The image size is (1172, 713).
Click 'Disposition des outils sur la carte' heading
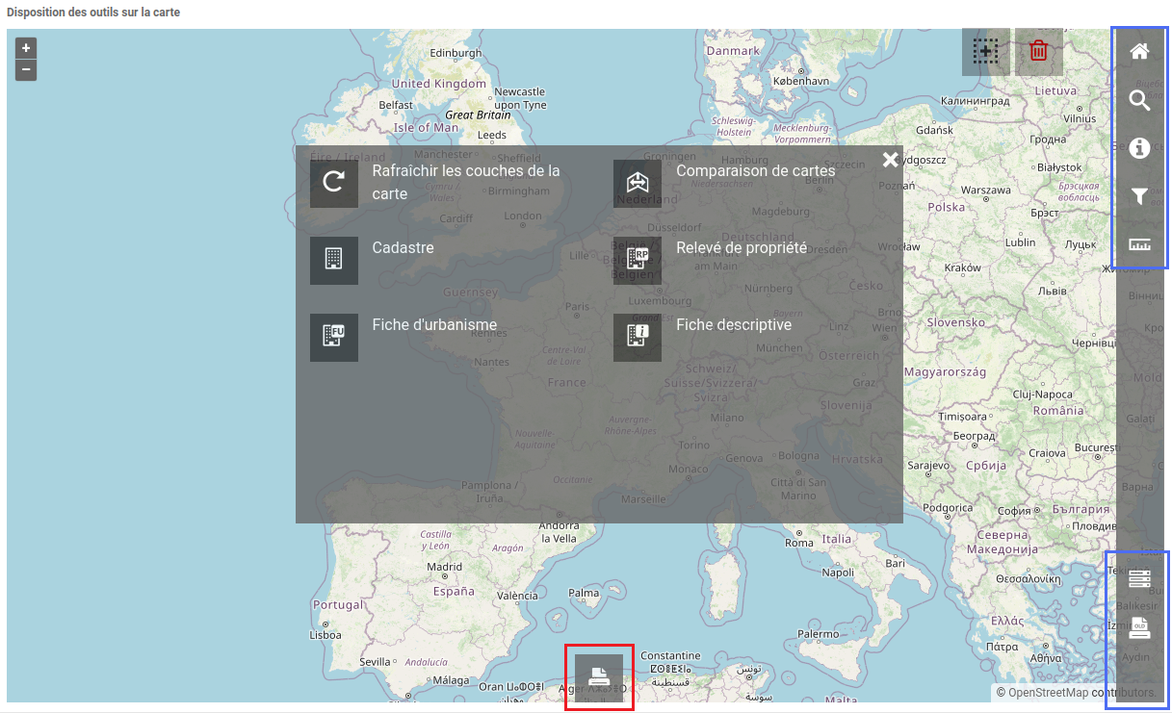pyautogui.click(x=93, y=13)
